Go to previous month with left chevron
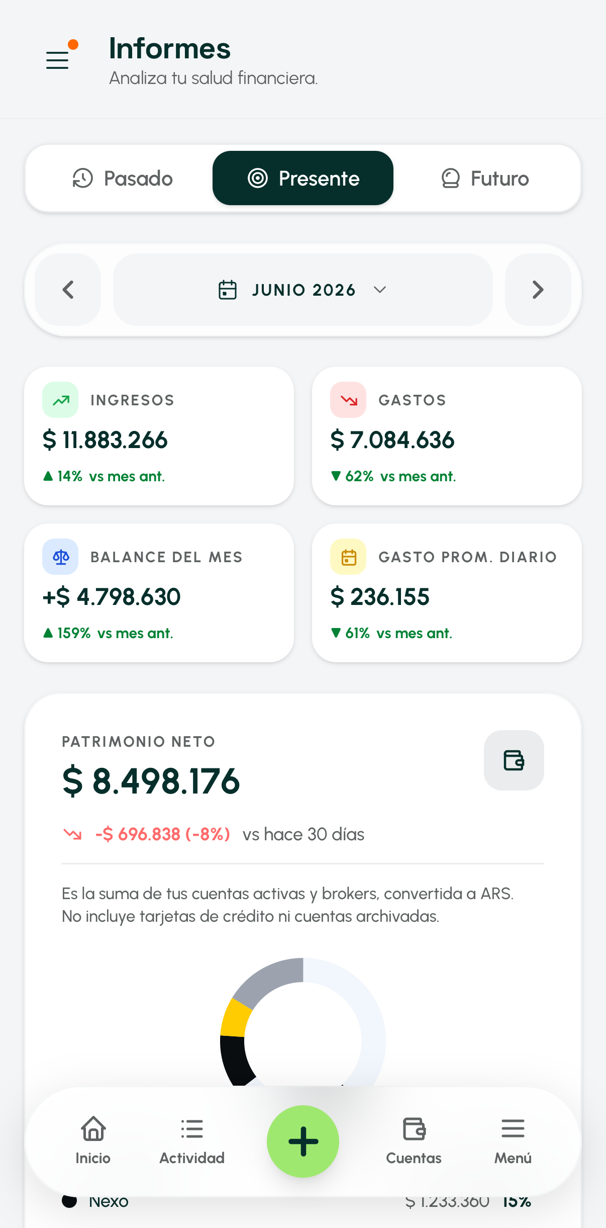The height and width of the screenshot is (1228, 606). tap(68, 290)
